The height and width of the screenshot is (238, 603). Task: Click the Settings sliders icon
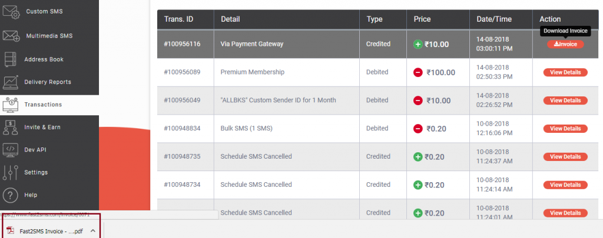(x=11, y=172)
